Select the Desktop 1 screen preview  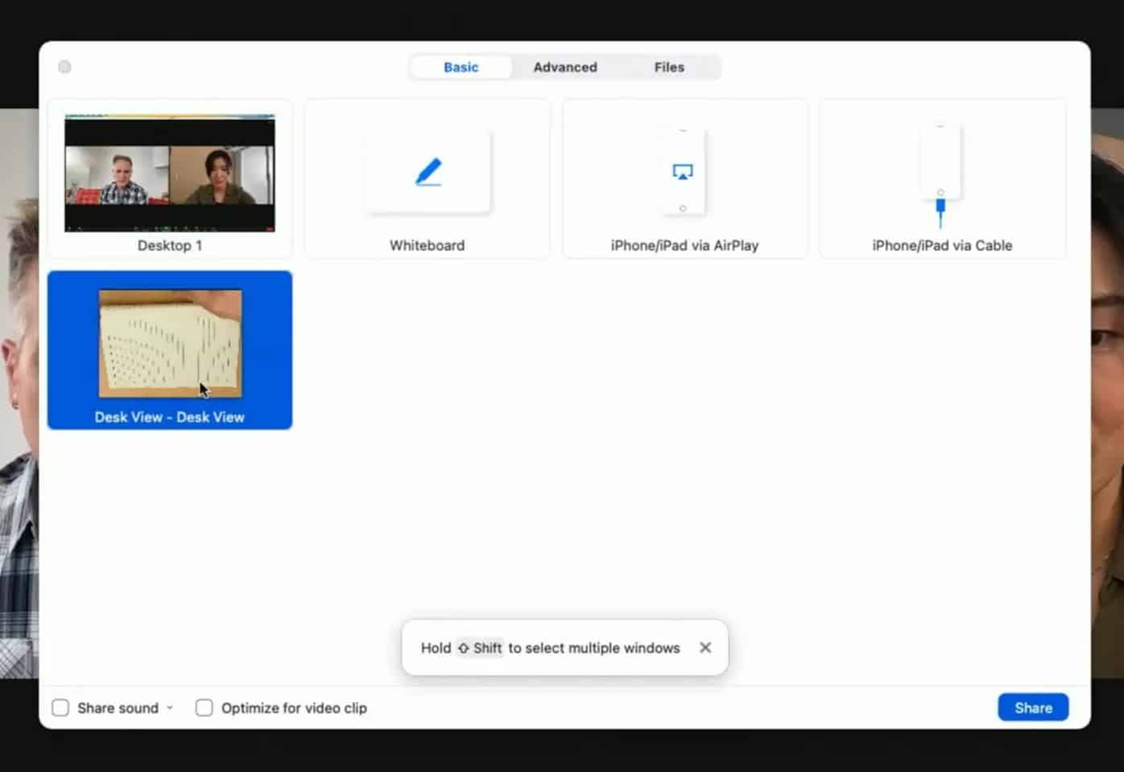click(x=170, y=173)
